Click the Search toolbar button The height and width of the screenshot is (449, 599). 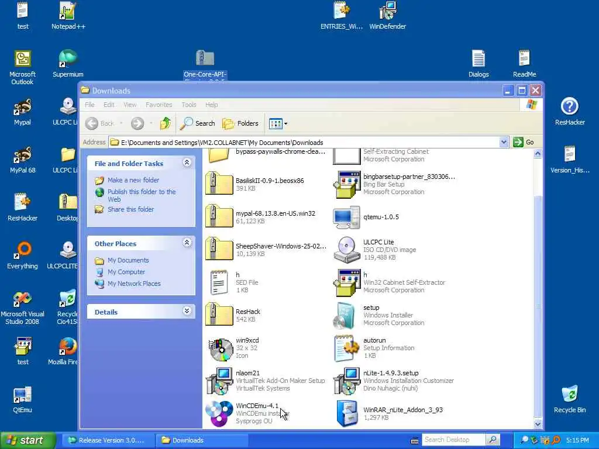tap(198, 123)
